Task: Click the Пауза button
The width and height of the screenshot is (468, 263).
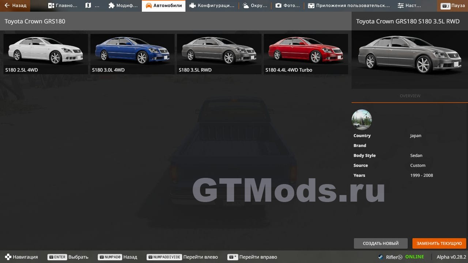Action: [453, 6]
